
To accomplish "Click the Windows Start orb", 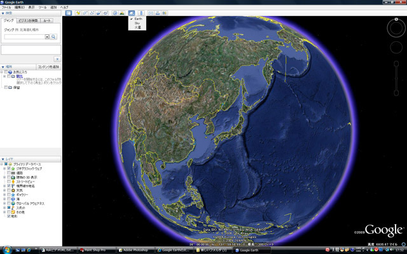I will (7, 250).
